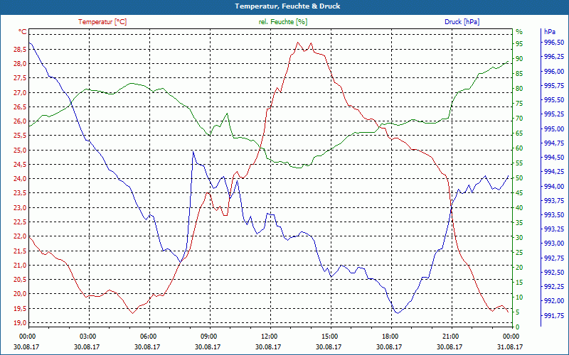Click the 03:00 time axis label
The width and height of the screenshot is (569, 355).
coord(87,337)
